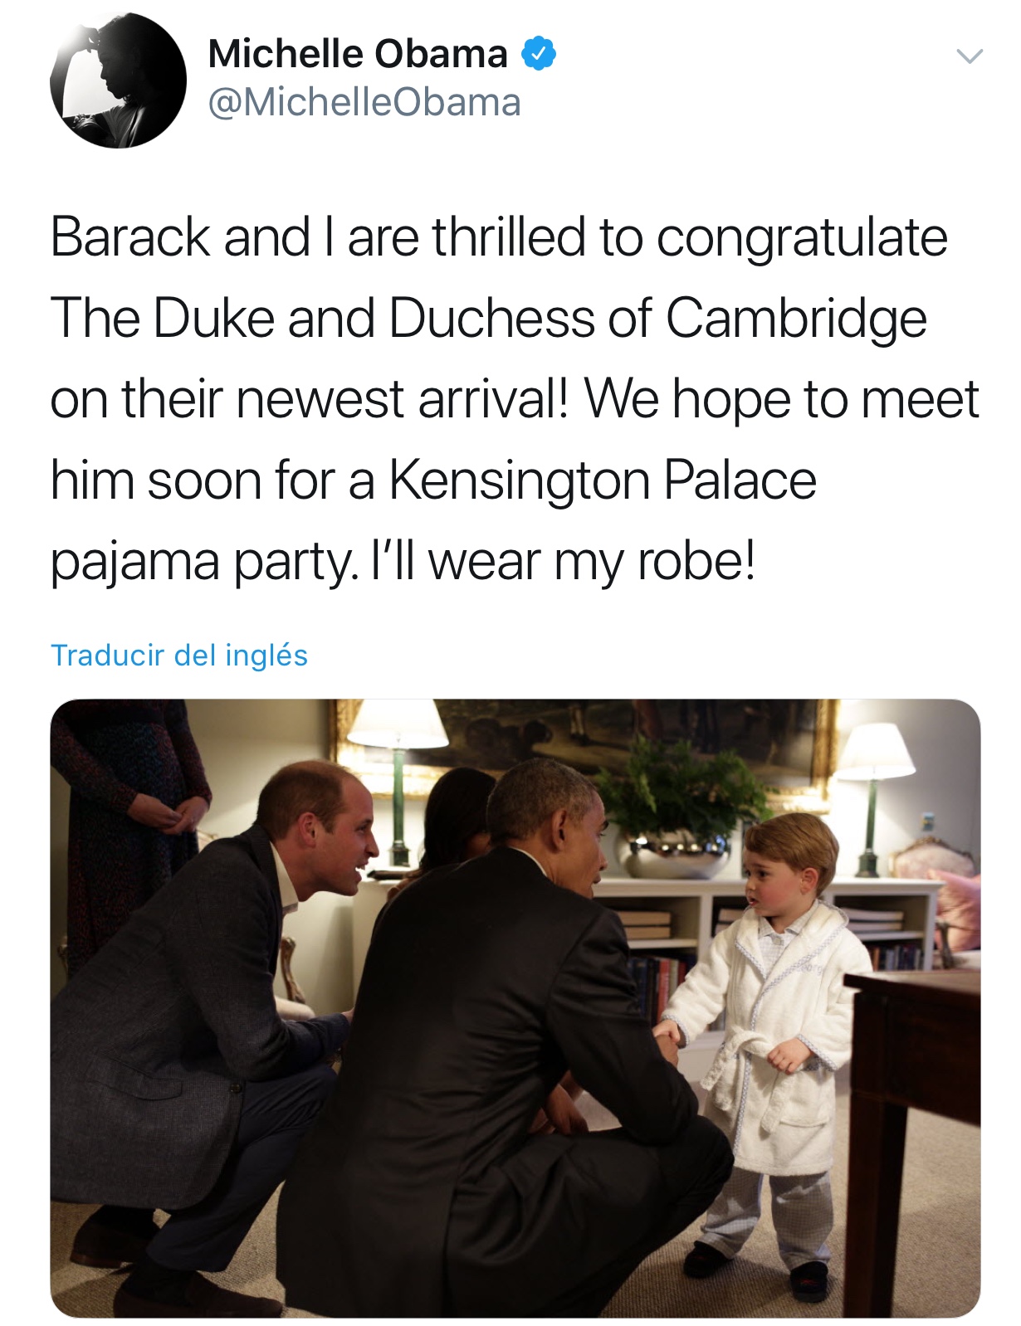Open the attached photo in the tweet
The image size is (1021, 1326).
point(515,1007)
